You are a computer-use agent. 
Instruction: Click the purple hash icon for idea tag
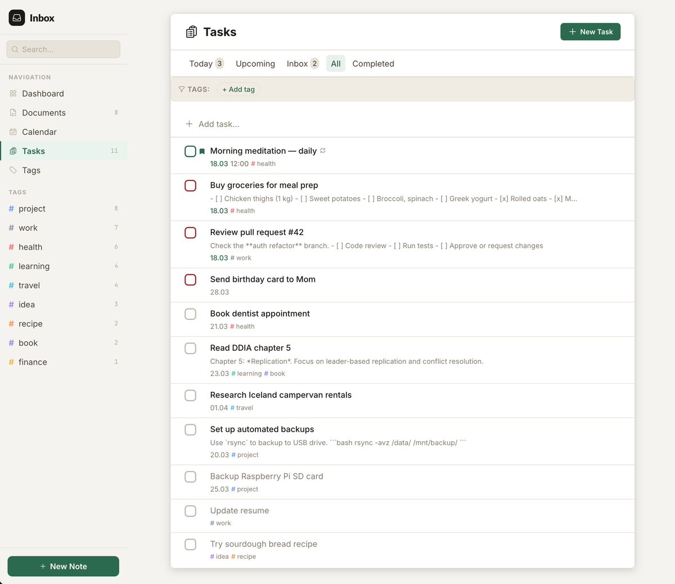coord(11,304)
